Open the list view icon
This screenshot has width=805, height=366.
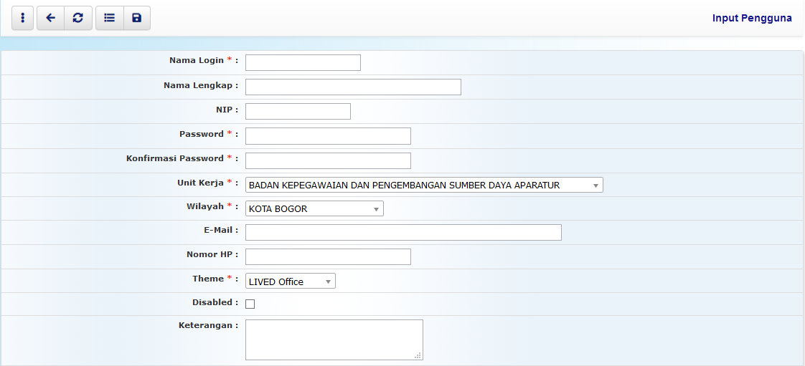109,18
